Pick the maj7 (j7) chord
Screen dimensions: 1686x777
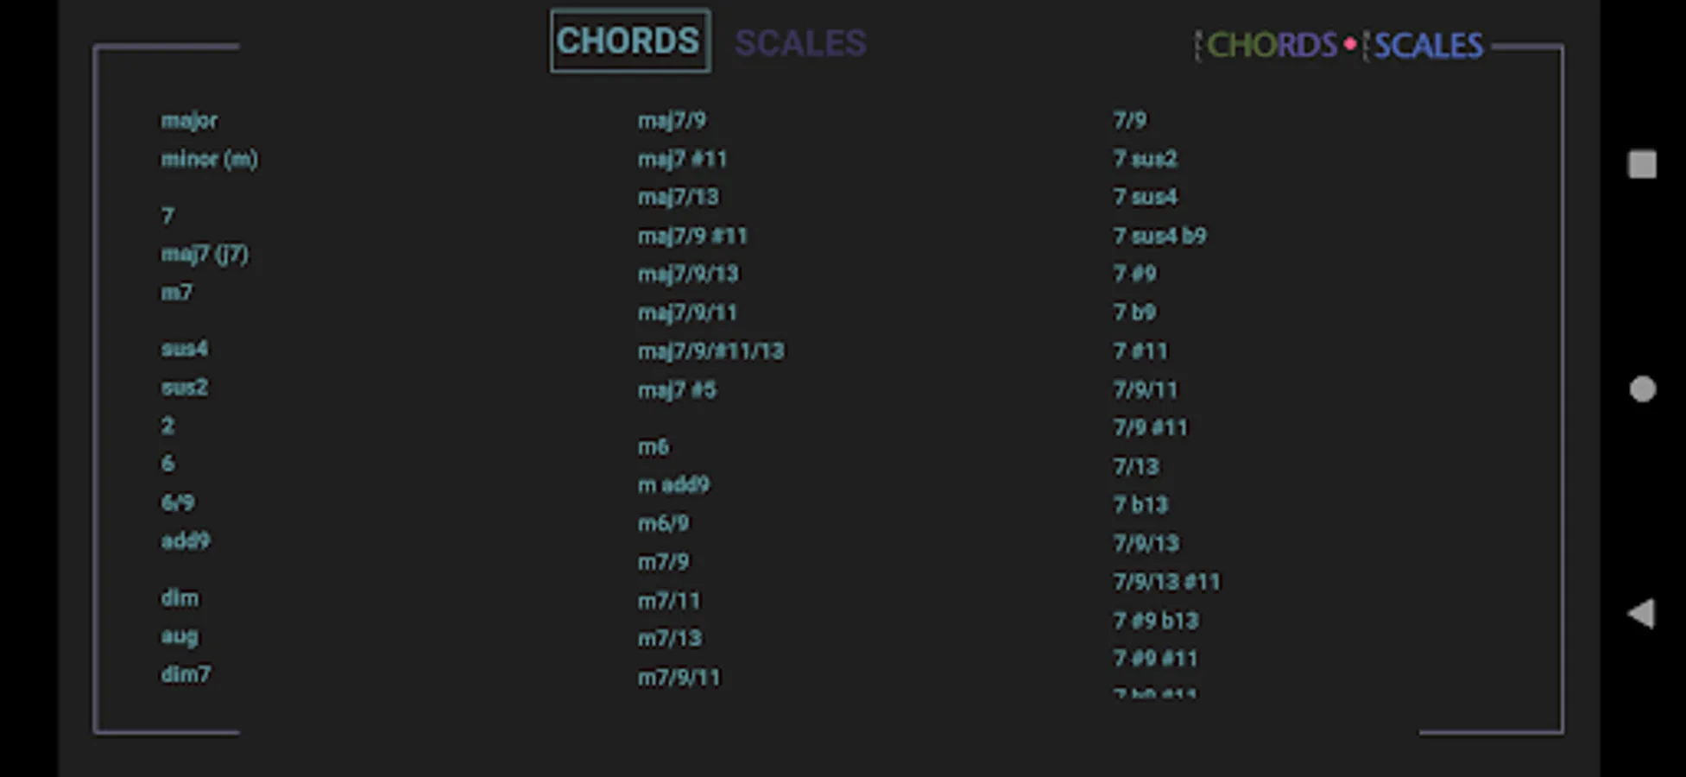(x=205, y=254)
